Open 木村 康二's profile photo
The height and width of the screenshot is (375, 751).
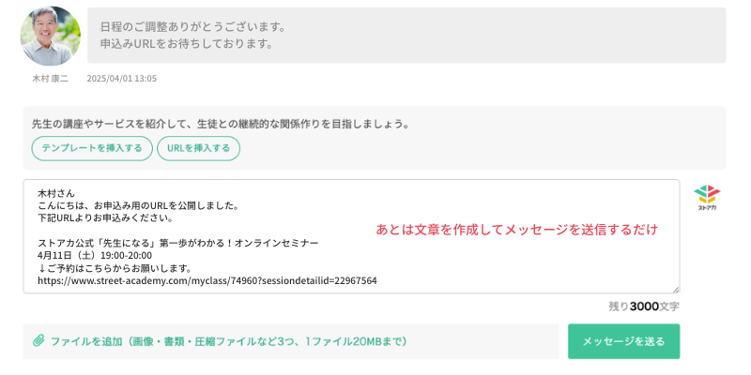[x=51, y=36]
